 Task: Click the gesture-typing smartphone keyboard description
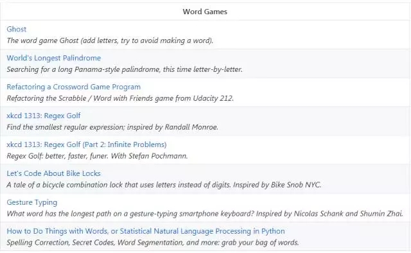click(x=205, y=214)
